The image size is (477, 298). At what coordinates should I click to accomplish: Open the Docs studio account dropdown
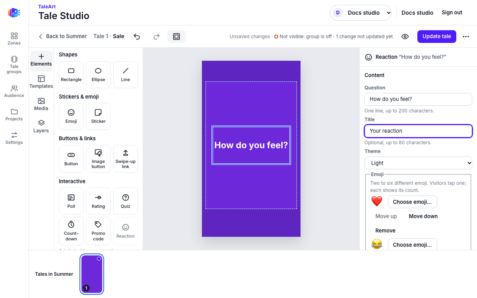pos(361,13)
